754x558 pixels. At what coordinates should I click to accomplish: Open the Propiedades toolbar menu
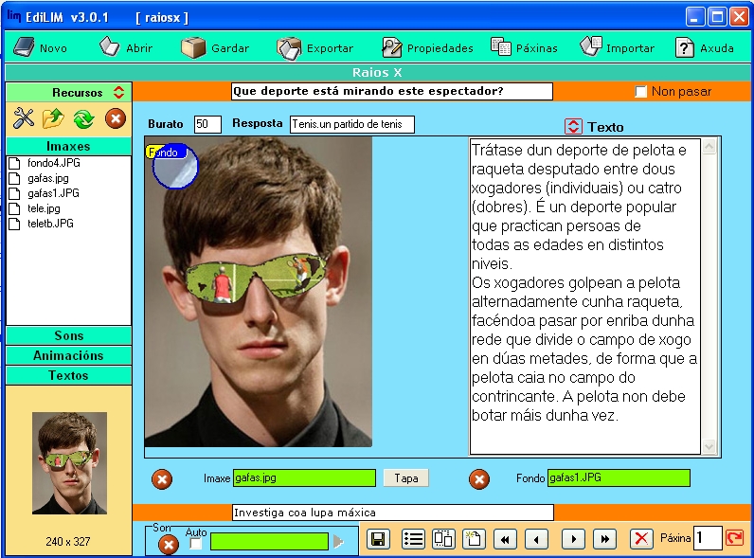427,47
